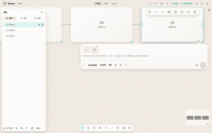Open the user account icon
Screen dimensions: 212x133
167,4
